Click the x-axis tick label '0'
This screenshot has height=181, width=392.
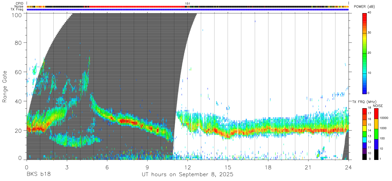tap(26, 167)
